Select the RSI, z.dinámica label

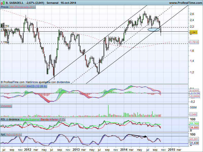pyautogui.click(x=10, y=119)
